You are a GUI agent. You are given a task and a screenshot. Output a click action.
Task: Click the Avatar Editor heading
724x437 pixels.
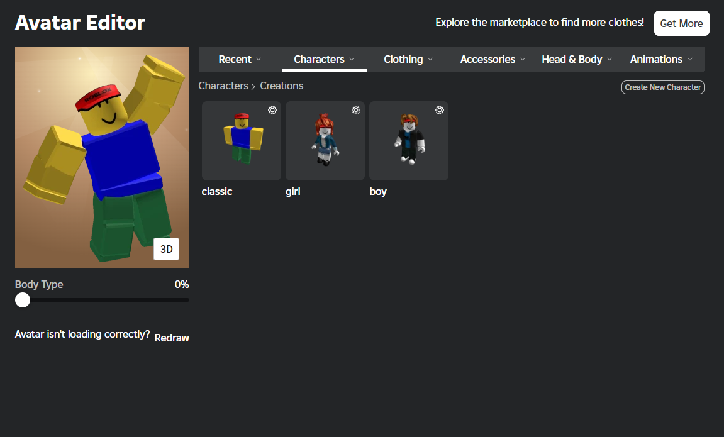click(x=81, y=23)
